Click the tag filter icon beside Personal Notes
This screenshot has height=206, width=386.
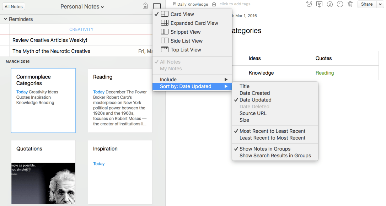click(x=145, y=6)
